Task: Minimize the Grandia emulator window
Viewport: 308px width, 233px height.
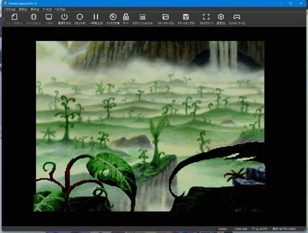Action: (x=280, y=3)
